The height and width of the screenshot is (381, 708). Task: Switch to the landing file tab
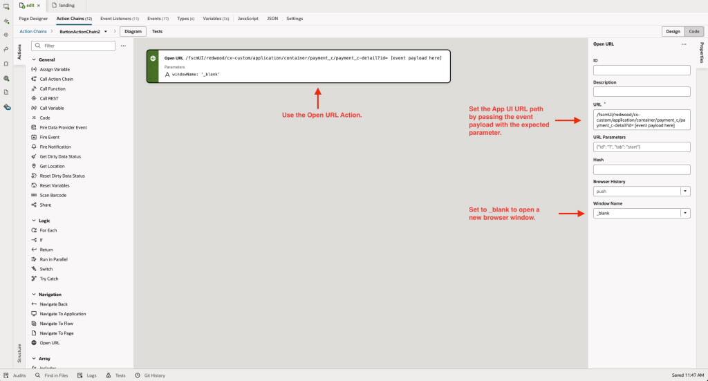pos(63,6)
